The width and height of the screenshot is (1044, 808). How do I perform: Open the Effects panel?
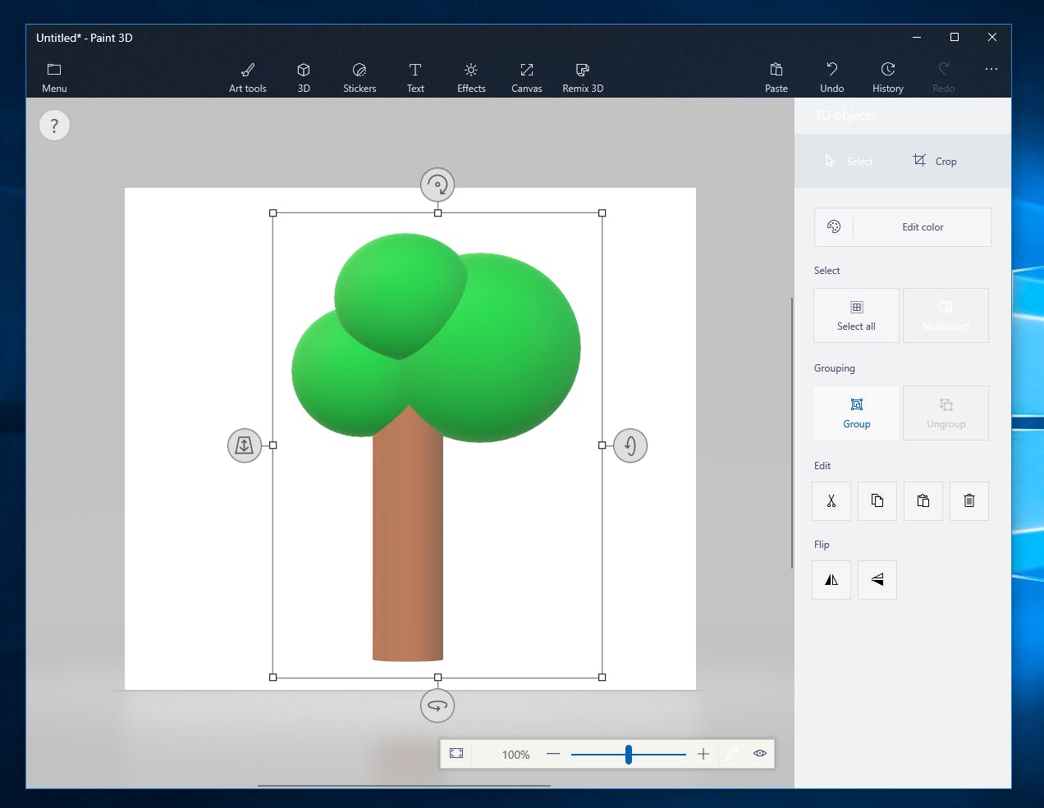pos(470,77)
